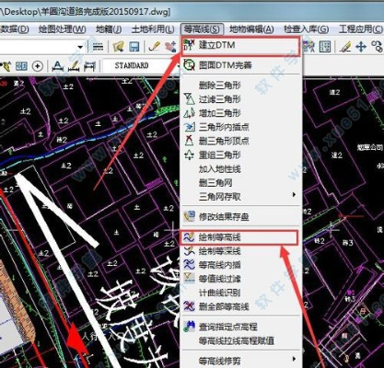The width and height of the screenshot is (384, 368).
Task: Click the angled dimension icon
Action: (x=74, y=65)
